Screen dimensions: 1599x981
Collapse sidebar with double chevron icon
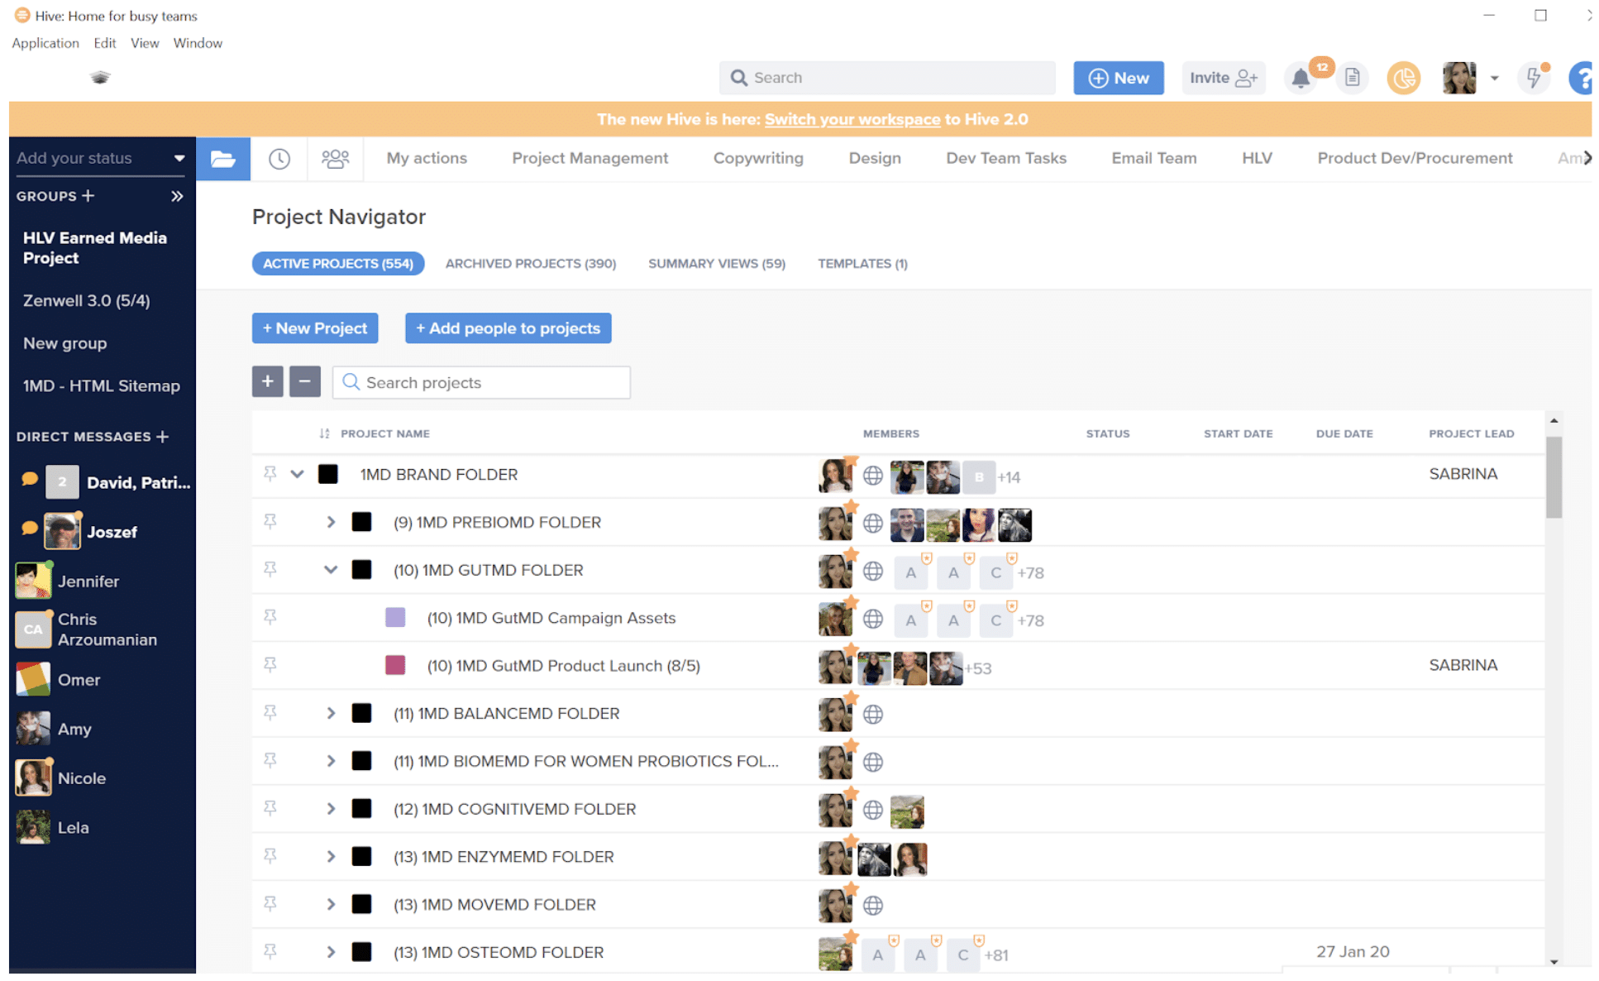(177, 196)
